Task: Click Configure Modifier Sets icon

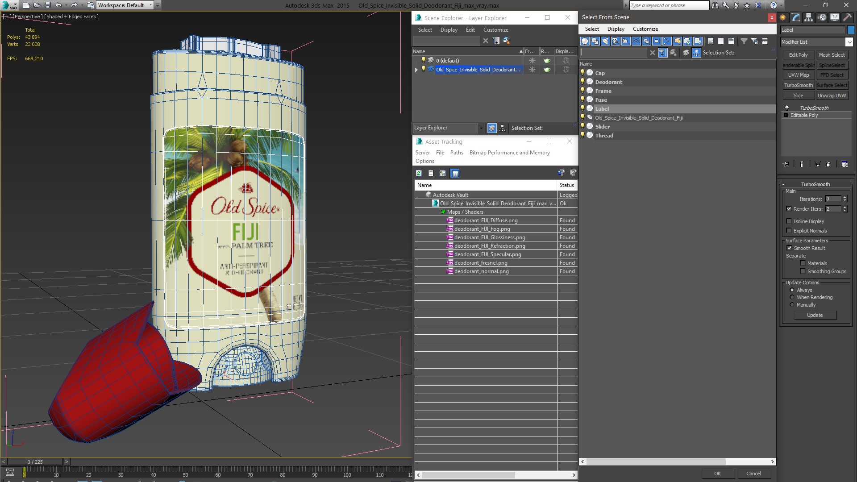Action: pos(844,164)
